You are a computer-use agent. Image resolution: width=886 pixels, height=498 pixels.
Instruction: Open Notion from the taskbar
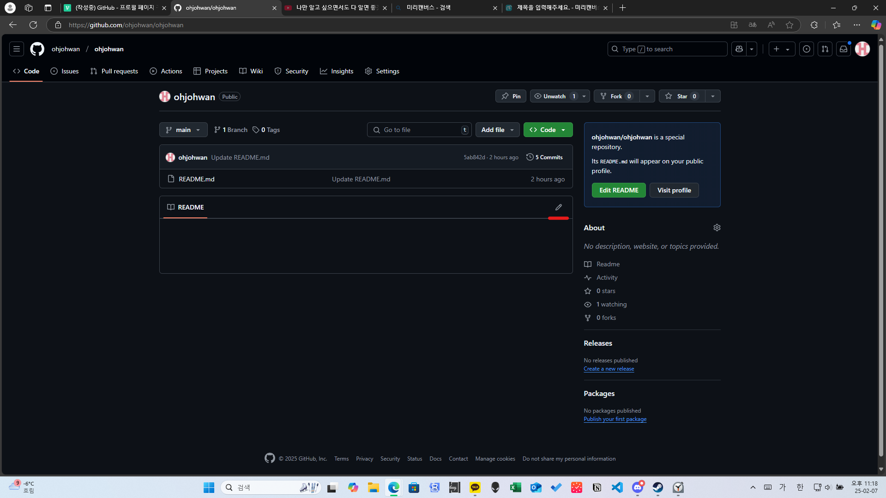click(597, 487)
